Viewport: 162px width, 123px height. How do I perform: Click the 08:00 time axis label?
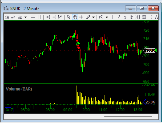click(50, 110)
